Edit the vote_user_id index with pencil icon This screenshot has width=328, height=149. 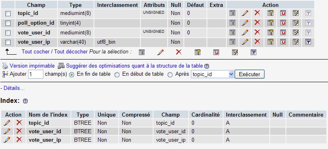click(x=7, y=131)
